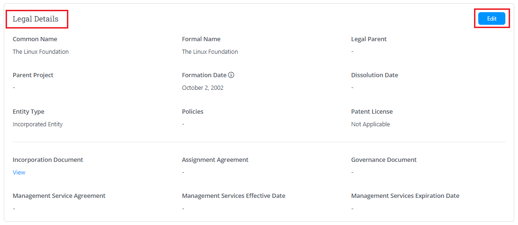Click the blue Edit button
The height and width of the screenshot is (225, 518).
491,19
